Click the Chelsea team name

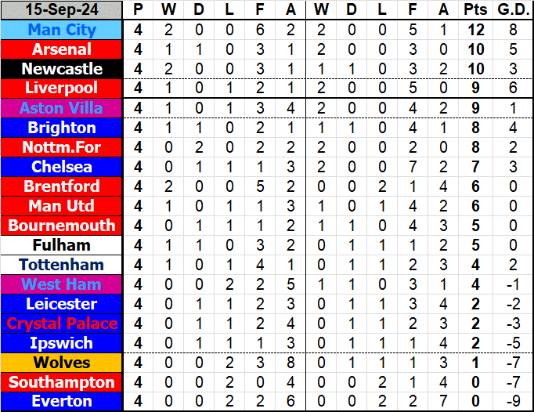pyautogui.click(x=62, y=167)
